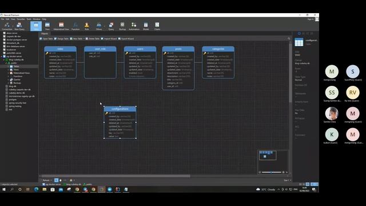Expand the Materialized Views tree node

(9, 73)
